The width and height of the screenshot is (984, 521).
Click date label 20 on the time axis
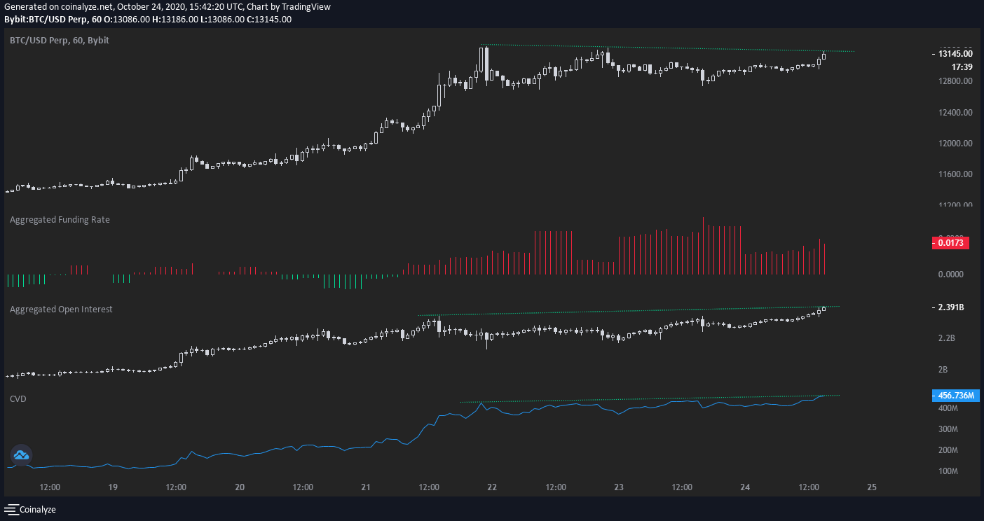click(x=240, y=487)
